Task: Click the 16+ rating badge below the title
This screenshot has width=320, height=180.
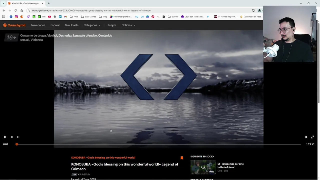Action: coord(74,174)
